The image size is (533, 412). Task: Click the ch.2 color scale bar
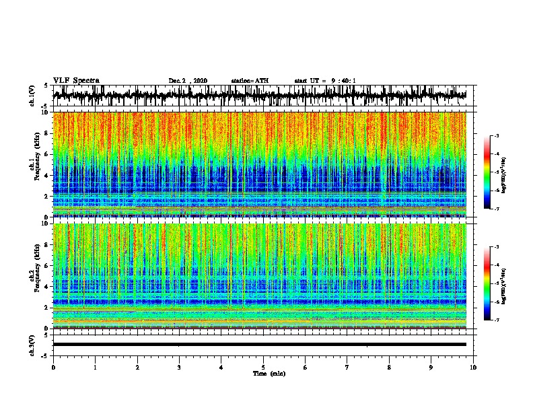[x=487, y=283]
